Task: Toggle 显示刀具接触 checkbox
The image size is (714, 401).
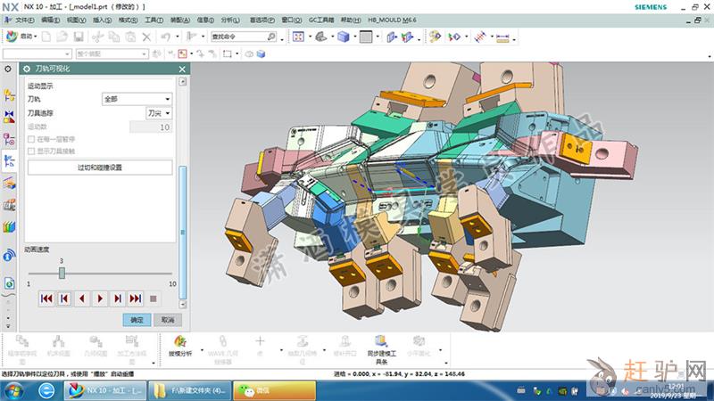Action: [32, 151]
